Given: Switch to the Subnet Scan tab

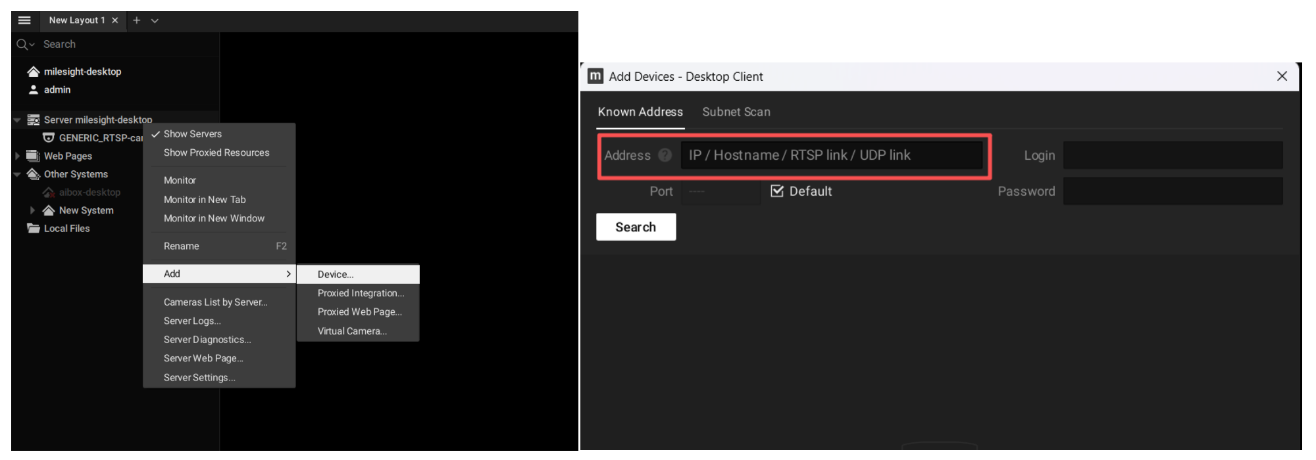Looking at the screenshot, I should pos(736,112).
